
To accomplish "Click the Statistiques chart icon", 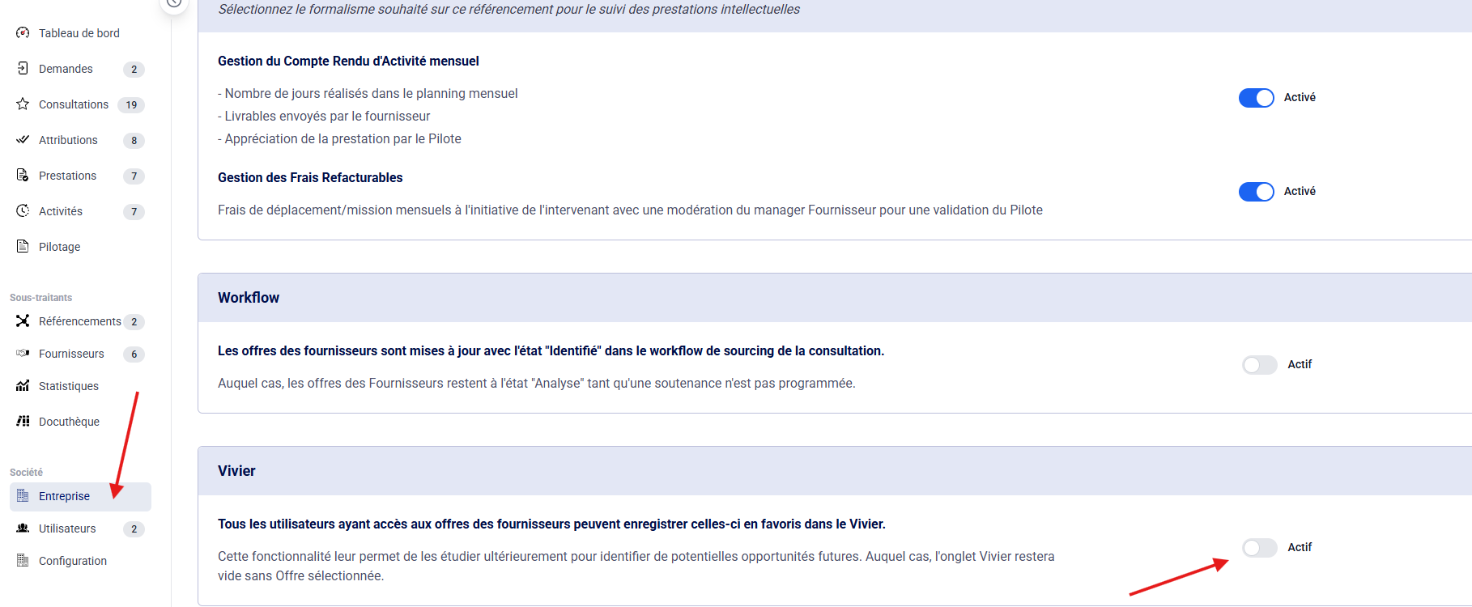I will pyautogui.click(x=23, y=386).
